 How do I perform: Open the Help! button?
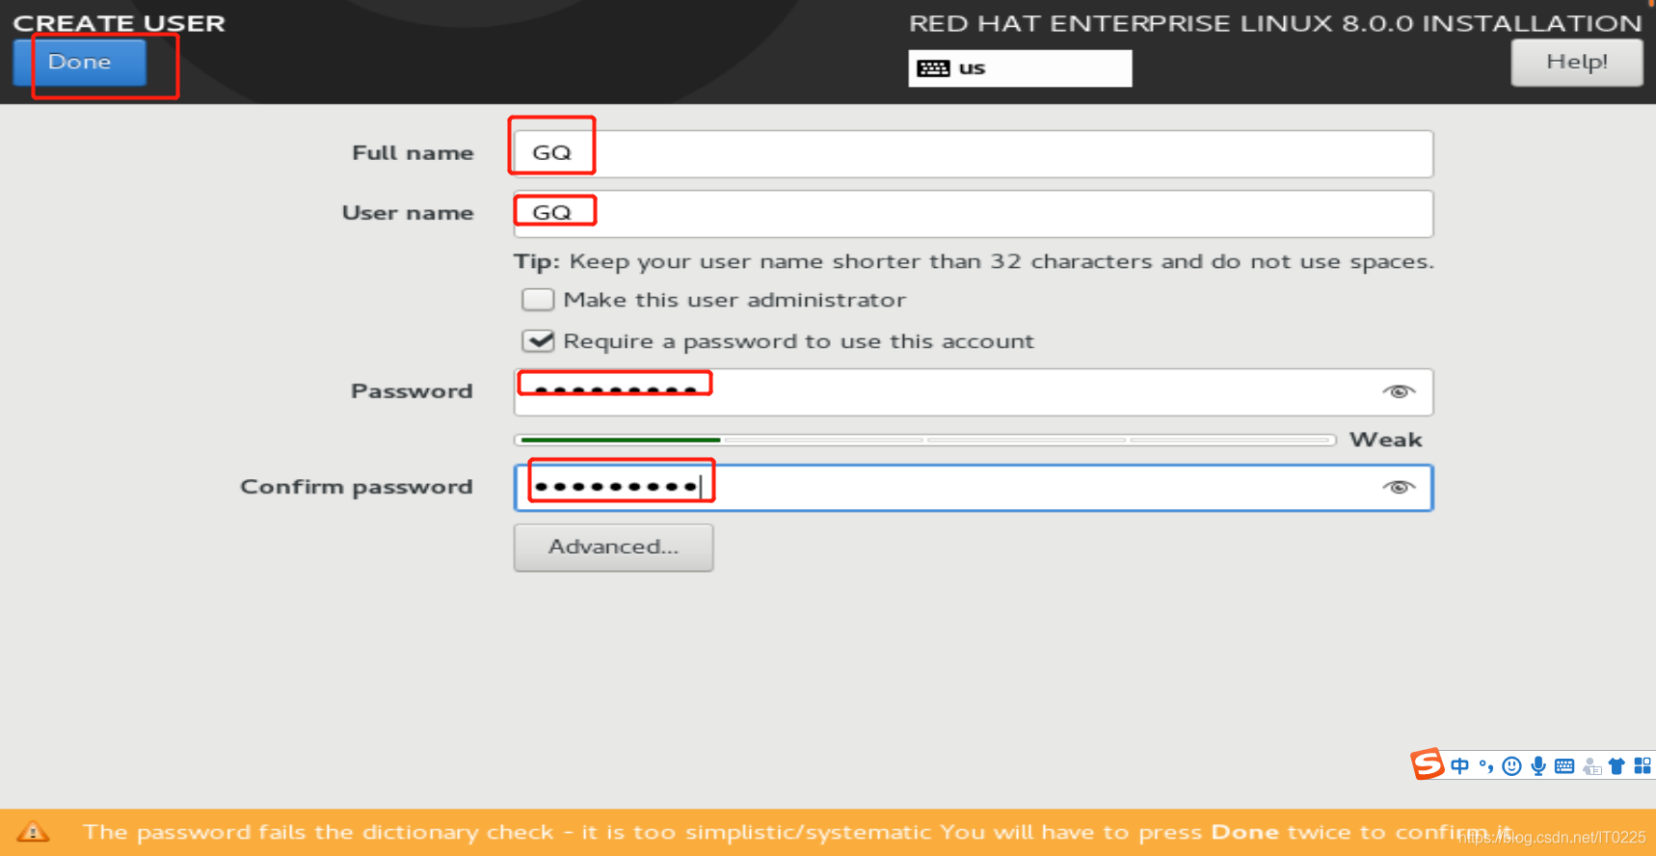click(x=1576, y=62)
